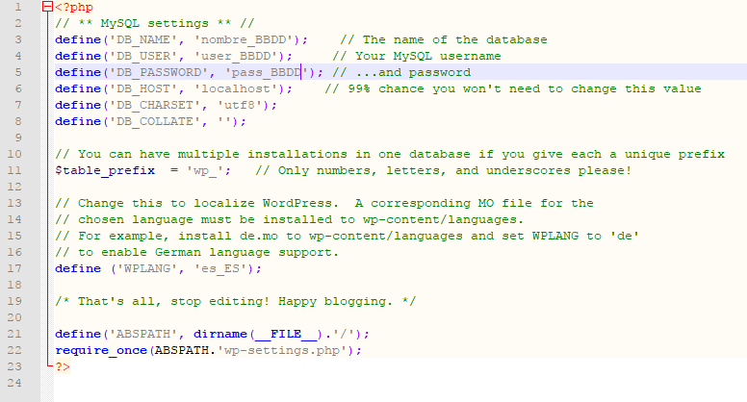Click 'DB_PASSWORD' constant on line 5
Viewport: 747px width, 402px height.
[158, 72]
